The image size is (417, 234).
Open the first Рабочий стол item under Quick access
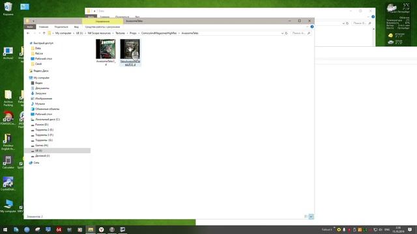[x=44, y=58]
